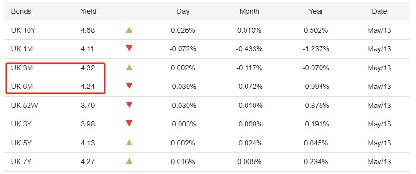Click the green up arrow for UK 3M
The width and height of the screenshot is (416, 174).
point(129,68)
